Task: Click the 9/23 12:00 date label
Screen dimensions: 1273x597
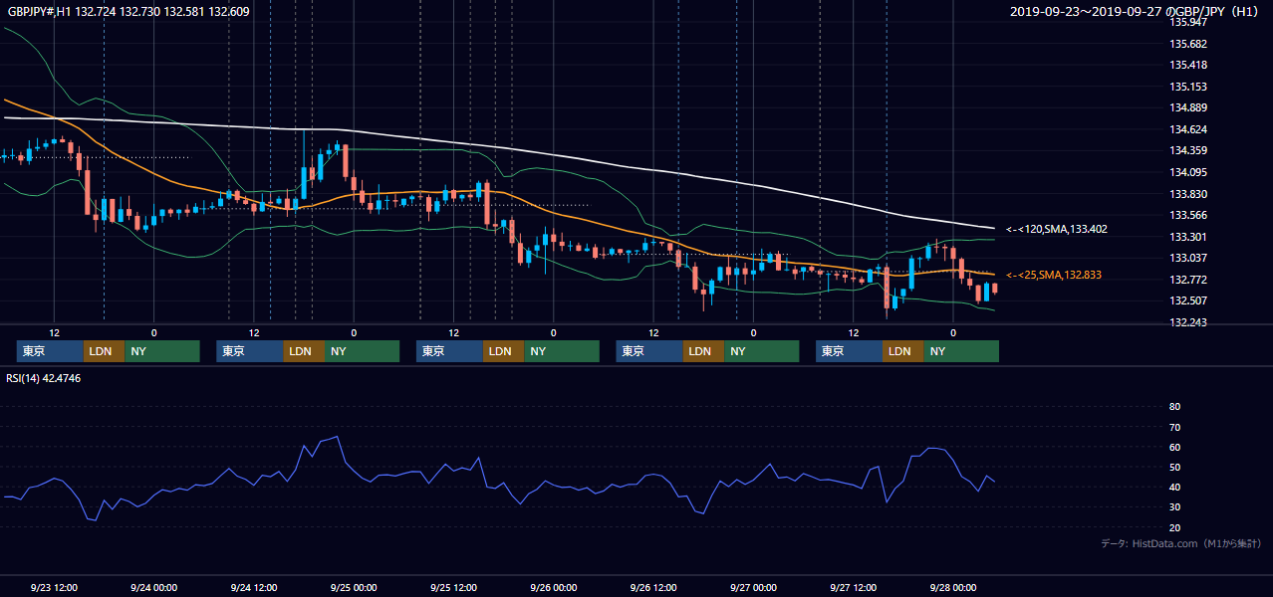Action: [55, 587]
